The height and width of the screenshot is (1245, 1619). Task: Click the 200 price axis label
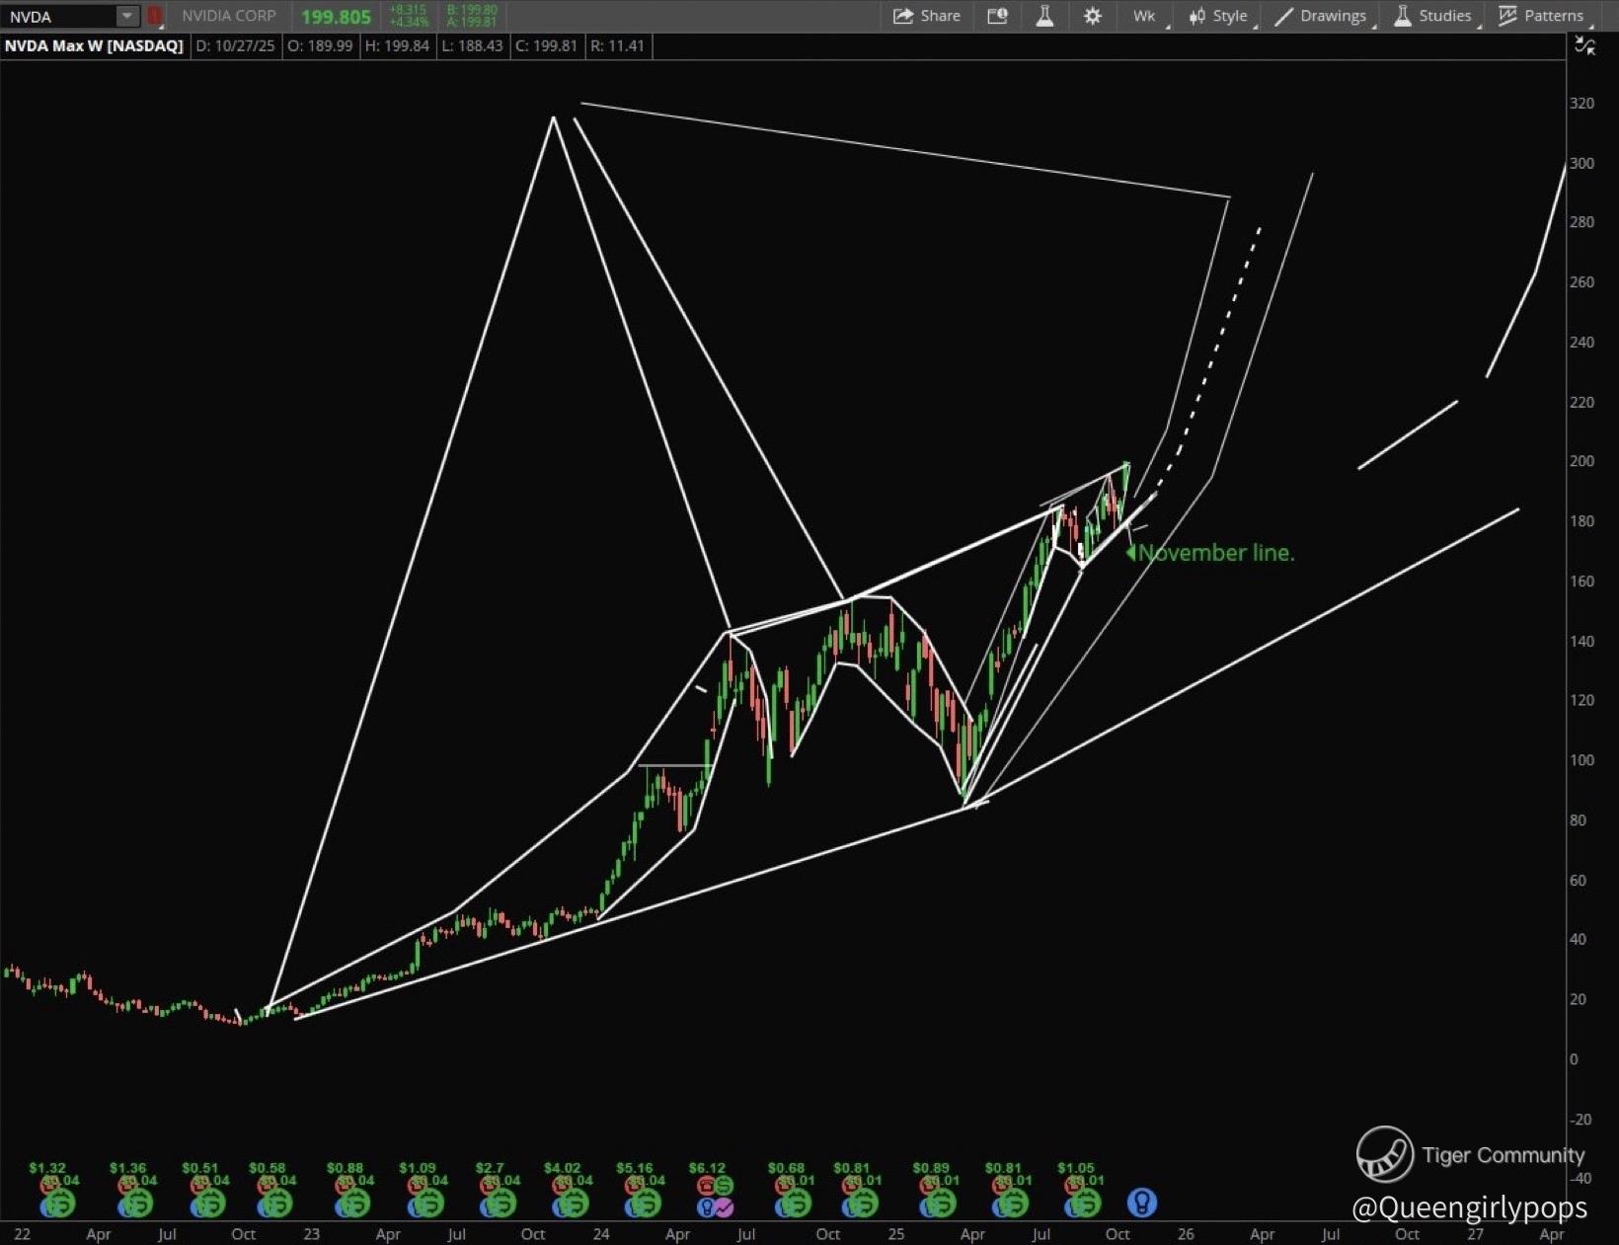(x=1581, y=461)
